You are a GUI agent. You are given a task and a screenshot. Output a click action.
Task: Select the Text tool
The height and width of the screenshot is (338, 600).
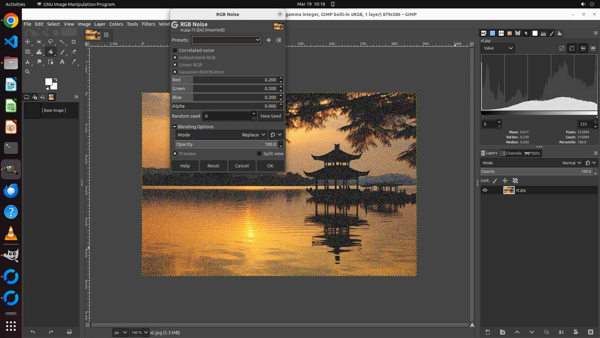tap(62, 62)
